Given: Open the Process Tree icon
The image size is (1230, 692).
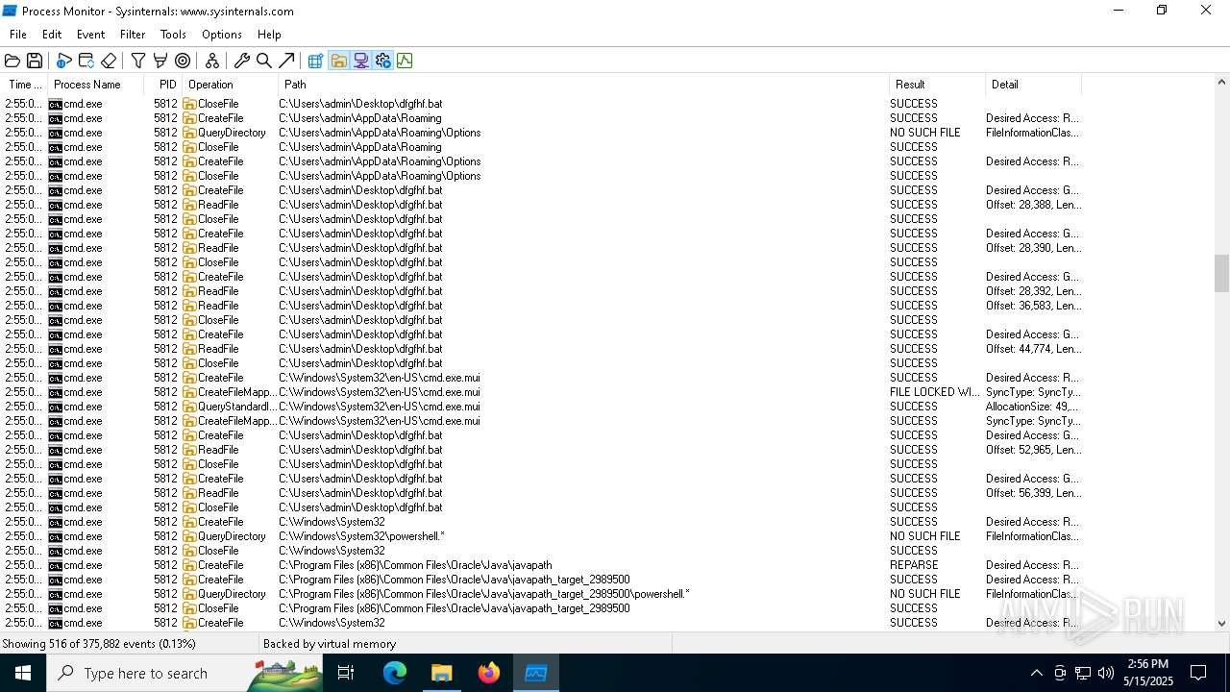Looking at the screenshot, I should pos(212,61).
